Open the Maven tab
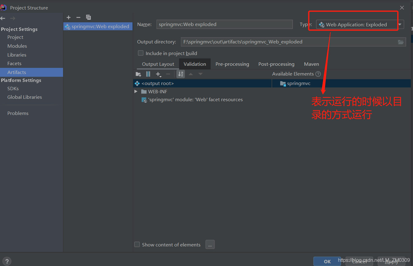 pos(311,64)
